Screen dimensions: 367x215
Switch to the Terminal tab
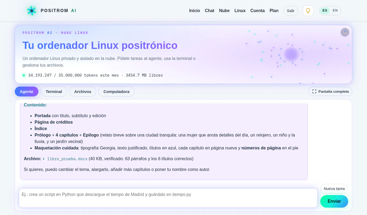[54, 92]
